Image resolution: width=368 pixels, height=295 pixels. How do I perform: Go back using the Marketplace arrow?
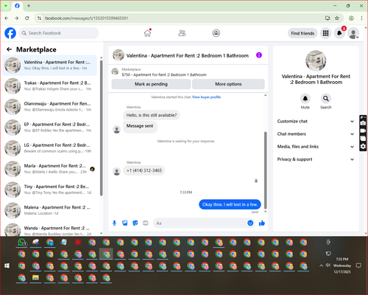point(9,49)
